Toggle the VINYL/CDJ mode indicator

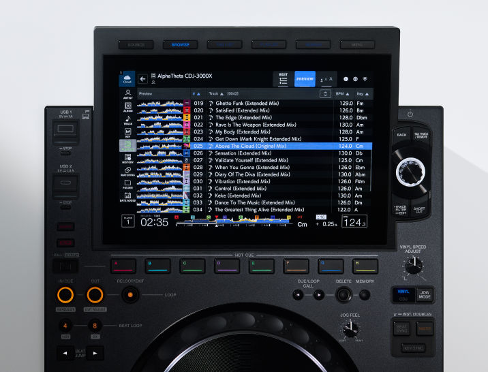tap(403, 294)
